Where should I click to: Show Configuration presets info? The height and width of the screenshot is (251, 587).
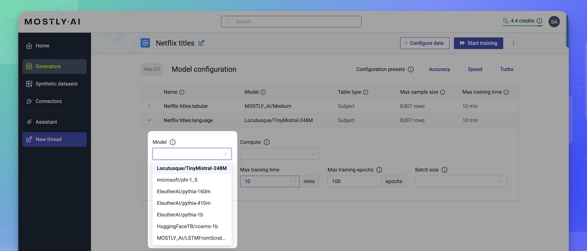click(x=411, y=70)
